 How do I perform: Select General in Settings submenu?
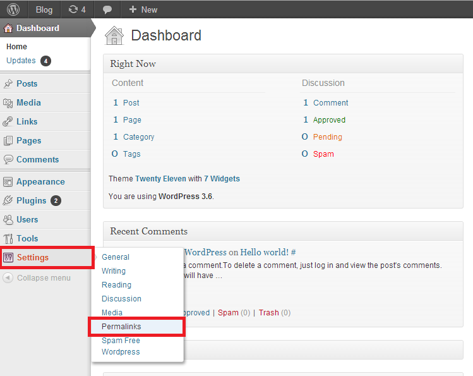[116, 257]
